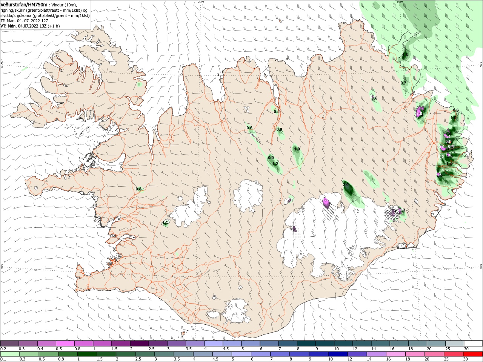Select the gray-teal swatch between 18 and 20 in top legend
This screenshot has width=483, height=362.
point(417,344)
